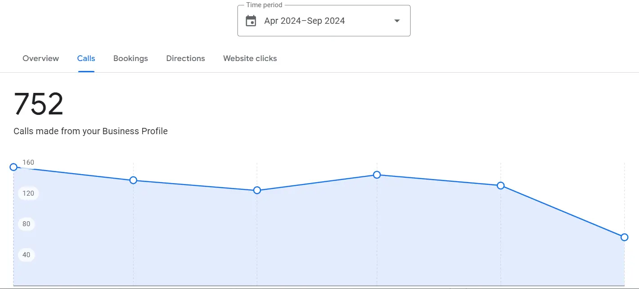
Task: Click the 160 y-axis label
Action: 28,162
